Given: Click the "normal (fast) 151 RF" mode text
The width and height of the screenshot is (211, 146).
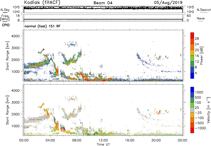Looking at the screenshot, I should (x=42, y=26).
